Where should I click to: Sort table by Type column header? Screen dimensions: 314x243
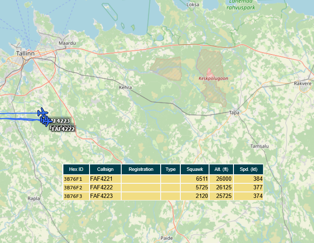pyautogui.click(x=170, y=169)
